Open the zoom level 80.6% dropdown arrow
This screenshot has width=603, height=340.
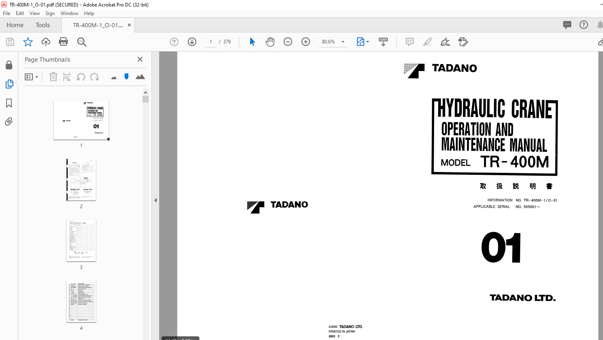343,42
